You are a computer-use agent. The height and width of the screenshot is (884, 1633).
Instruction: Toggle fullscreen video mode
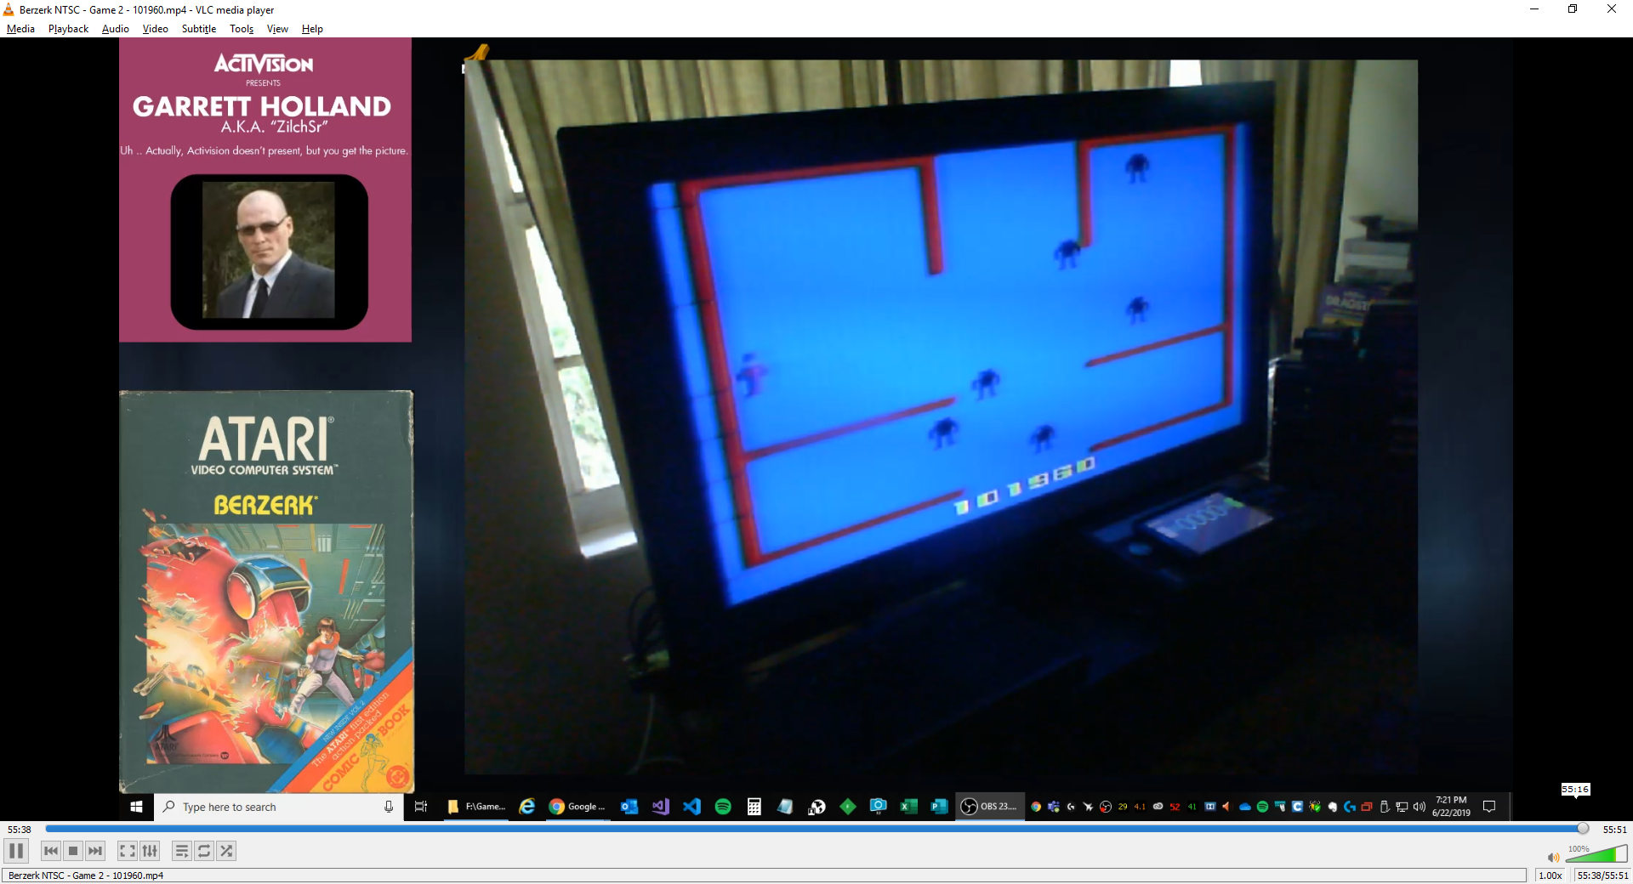(127, 851)
